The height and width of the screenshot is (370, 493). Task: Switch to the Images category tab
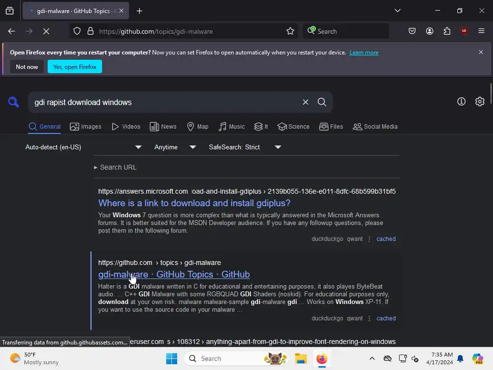click(x=86, y=127)
